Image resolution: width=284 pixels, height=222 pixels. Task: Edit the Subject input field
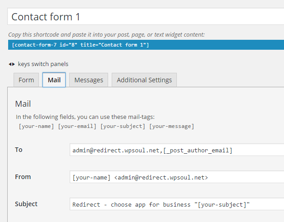(x=176, y=204)
